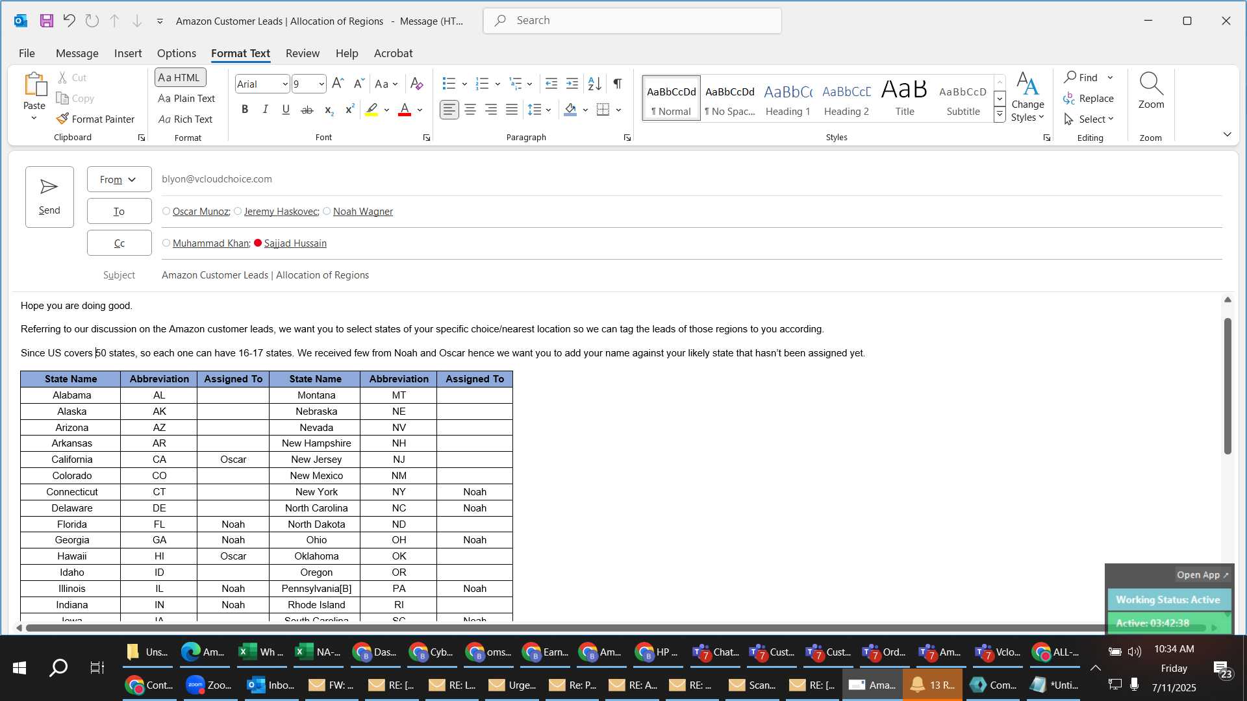Toggle Italic formatting
Viewport: 1247px width, 701px height.
(265, 110)
